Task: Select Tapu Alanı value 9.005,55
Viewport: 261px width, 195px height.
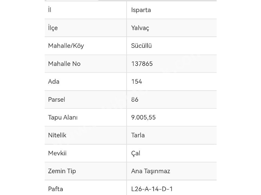Action: click(x=143, y=117)
